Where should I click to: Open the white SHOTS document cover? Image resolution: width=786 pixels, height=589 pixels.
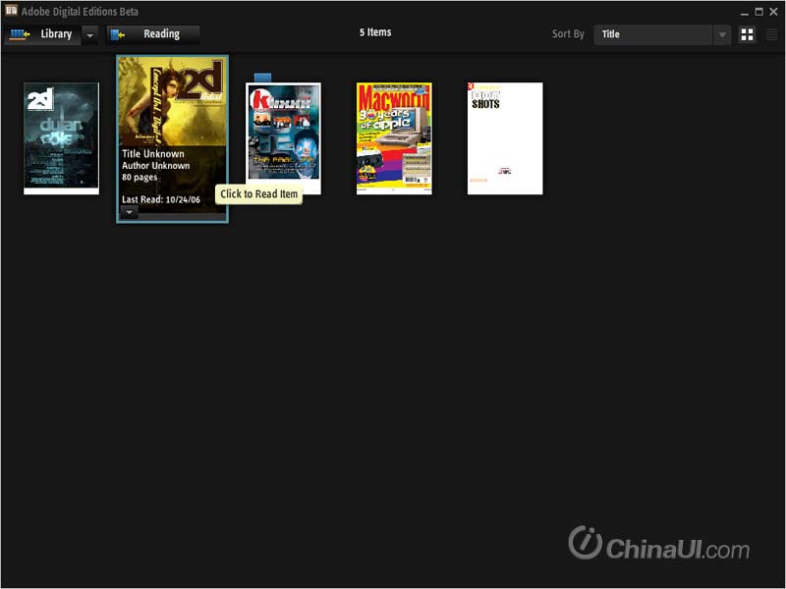pos(505,138)
